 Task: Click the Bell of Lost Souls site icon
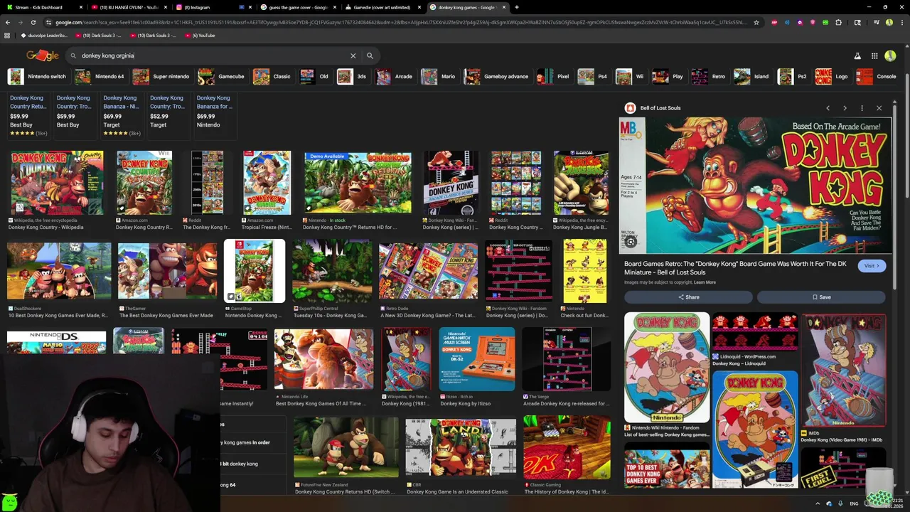[x=630, y=108]
